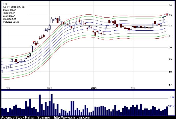Click the 2005 date axis label
This screenshot has height=119, width=176.
[x=94, y=88]
